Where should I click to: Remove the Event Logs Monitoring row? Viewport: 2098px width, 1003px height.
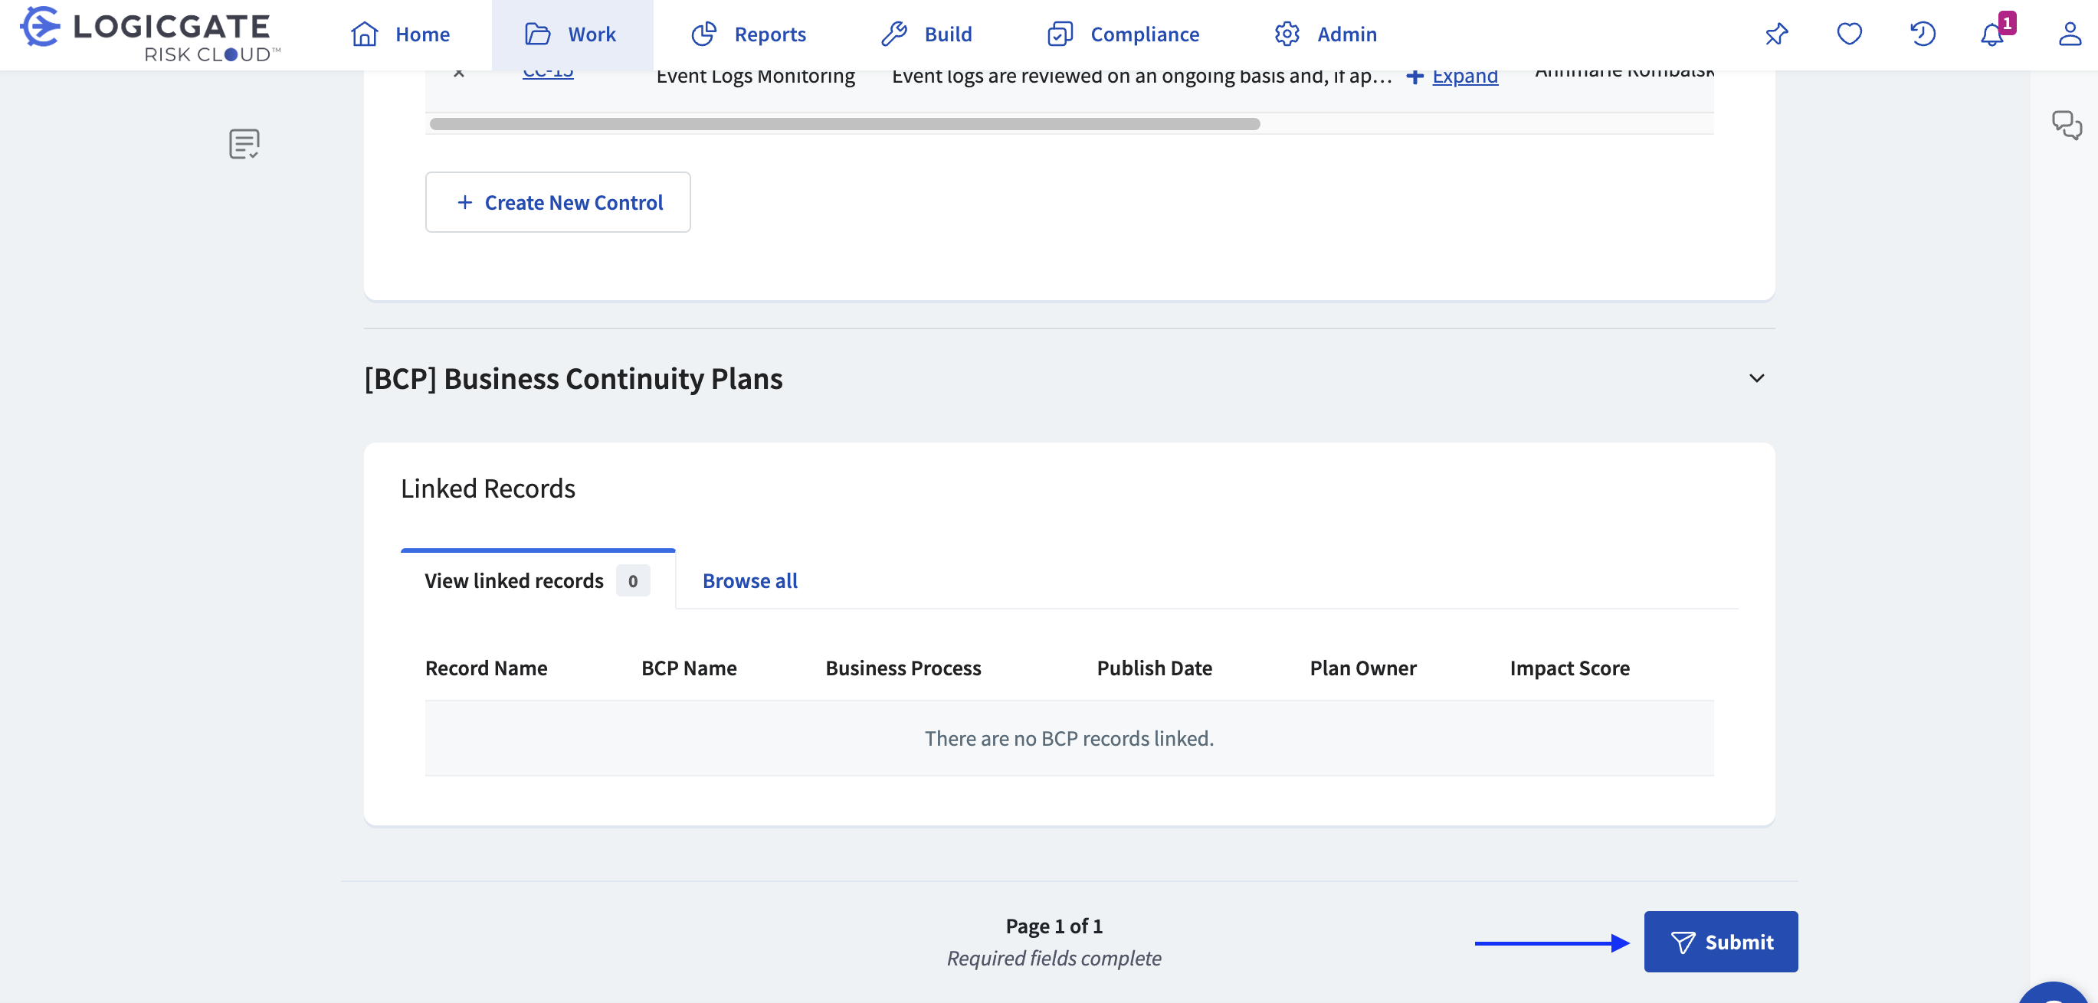click(458, 74)
